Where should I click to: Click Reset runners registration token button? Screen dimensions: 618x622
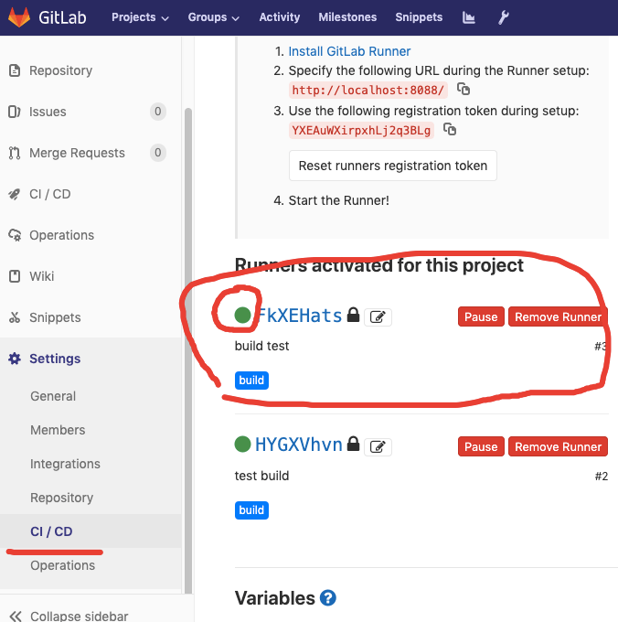tap(393, 166)
